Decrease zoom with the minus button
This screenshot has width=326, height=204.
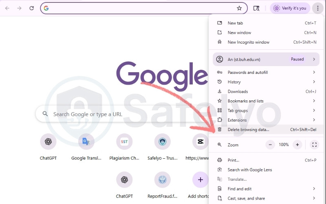click(270, 145)
